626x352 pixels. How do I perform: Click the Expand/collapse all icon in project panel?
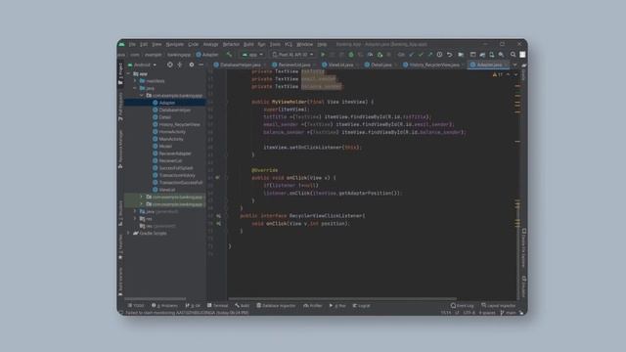(x=180, y=65)
